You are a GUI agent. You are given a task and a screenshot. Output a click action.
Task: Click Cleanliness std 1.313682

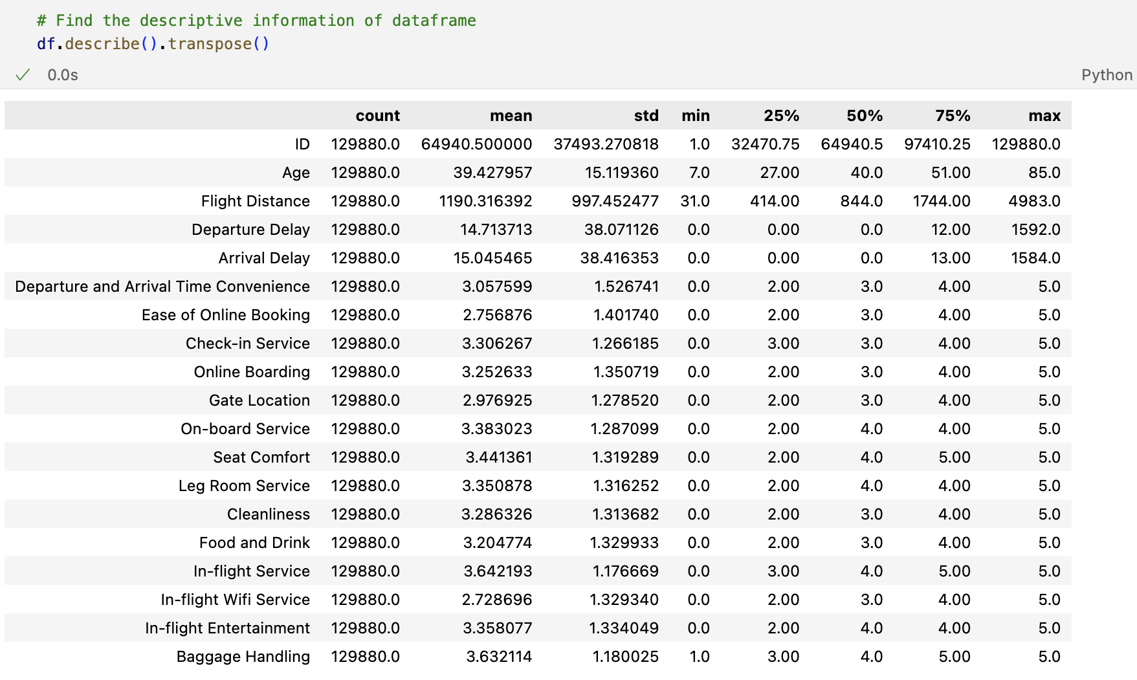tap(625, 514)
